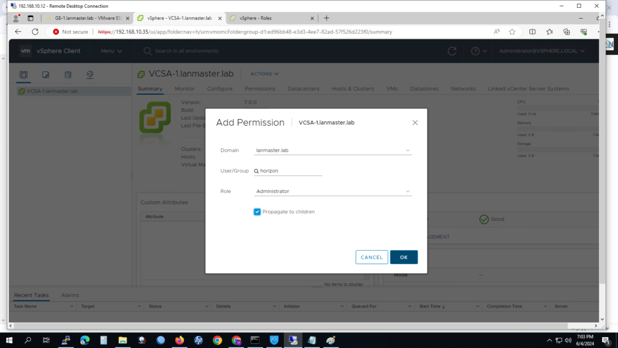
Task: Click the VMware vm logo
Action: 25,51
